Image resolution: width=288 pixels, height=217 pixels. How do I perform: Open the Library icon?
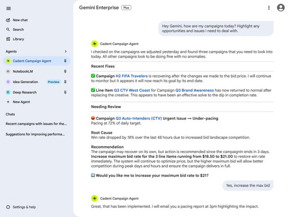click(8, 39)
